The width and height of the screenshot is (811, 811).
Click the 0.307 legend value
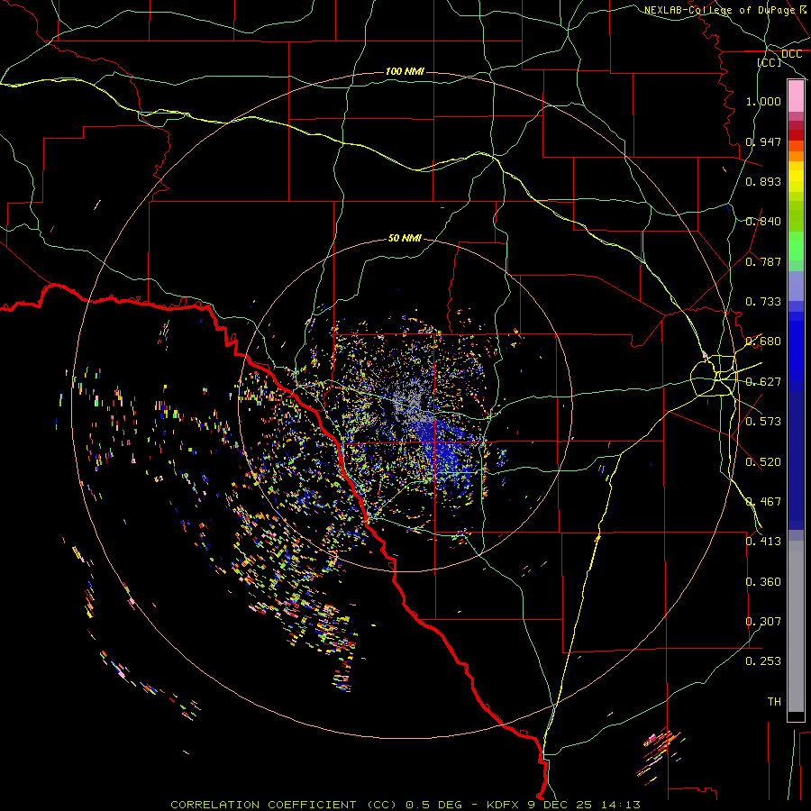click(763, 622)
